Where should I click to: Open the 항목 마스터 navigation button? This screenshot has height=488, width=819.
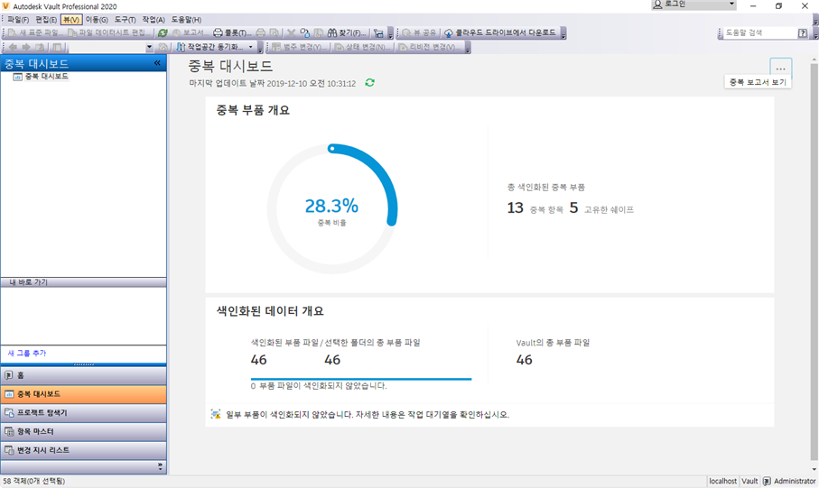[x=84, y=432]
